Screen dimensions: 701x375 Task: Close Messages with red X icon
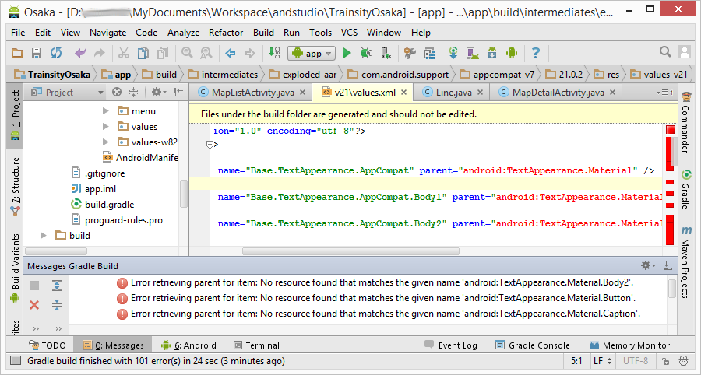click(x=34, y=305)
